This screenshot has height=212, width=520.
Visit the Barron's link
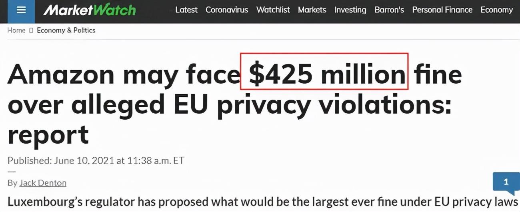[x=389, y=10]
